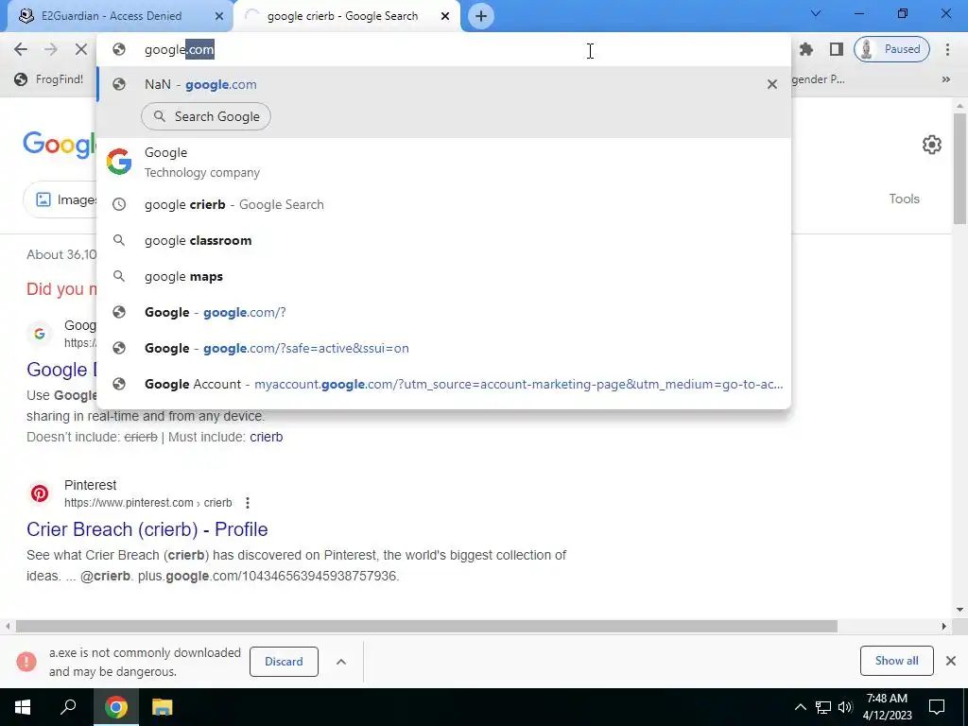Open the network tray icon

823,707
